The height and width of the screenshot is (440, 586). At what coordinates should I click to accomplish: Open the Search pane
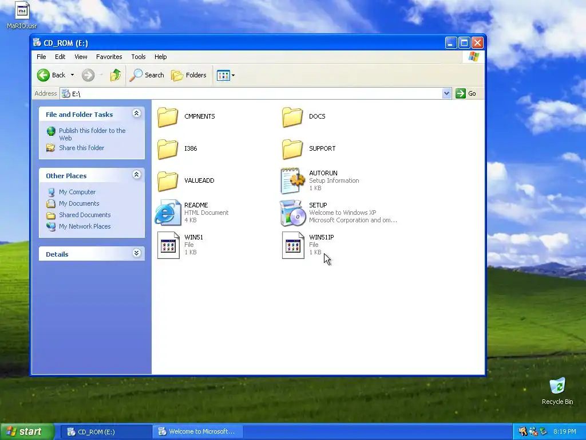[147, 75]
